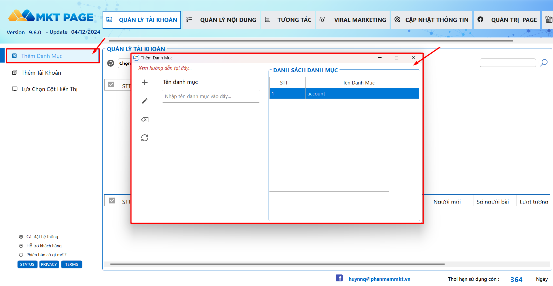Click the pencil edit category icon
The height and width of the screenshot is (286, 553).
(x=145, y=101)
